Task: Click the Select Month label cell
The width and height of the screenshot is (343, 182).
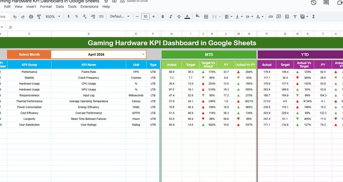Action: (29, 54)
